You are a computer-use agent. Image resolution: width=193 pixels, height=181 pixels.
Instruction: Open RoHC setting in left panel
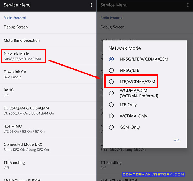tap(48, 92)
